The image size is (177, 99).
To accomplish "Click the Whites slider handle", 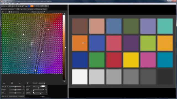I will pos(43,89).
